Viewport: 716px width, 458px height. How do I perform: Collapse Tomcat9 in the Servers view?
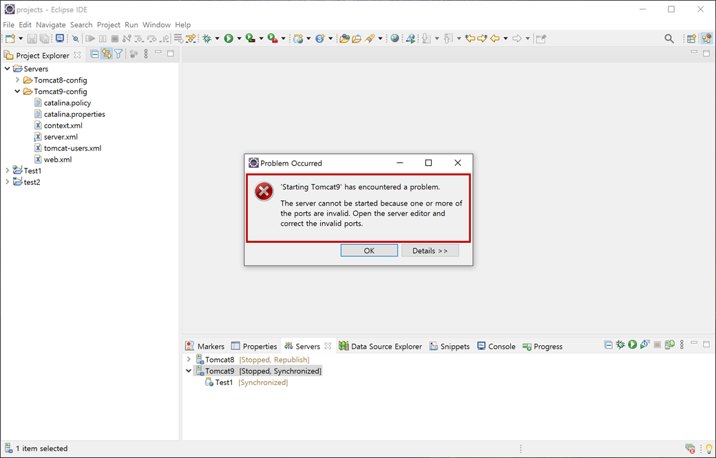[189, 371]
